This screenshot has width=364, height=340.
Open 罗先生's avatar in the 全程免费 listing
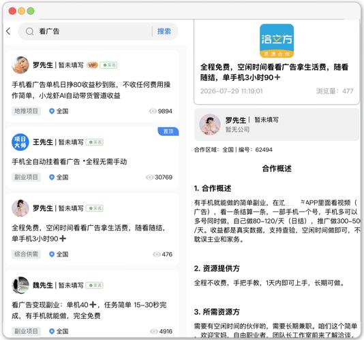point(20,208)
